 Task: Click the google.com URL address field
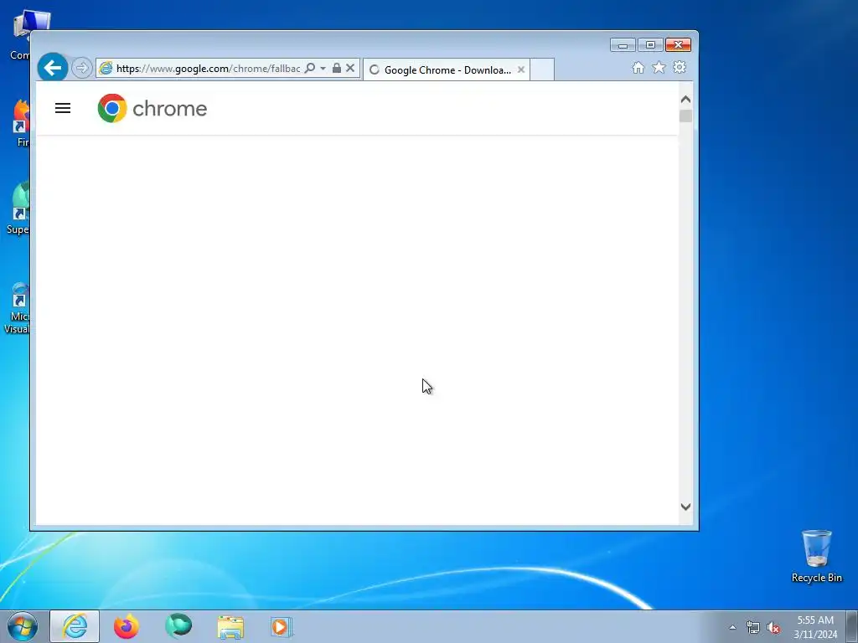[208, 69]
